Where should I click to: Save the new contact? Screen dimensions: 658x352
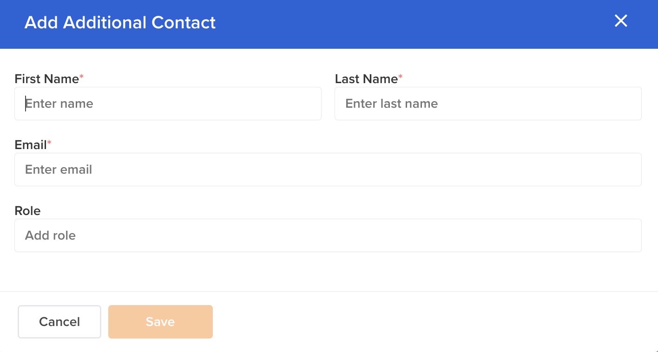click(x=160, y=322)
